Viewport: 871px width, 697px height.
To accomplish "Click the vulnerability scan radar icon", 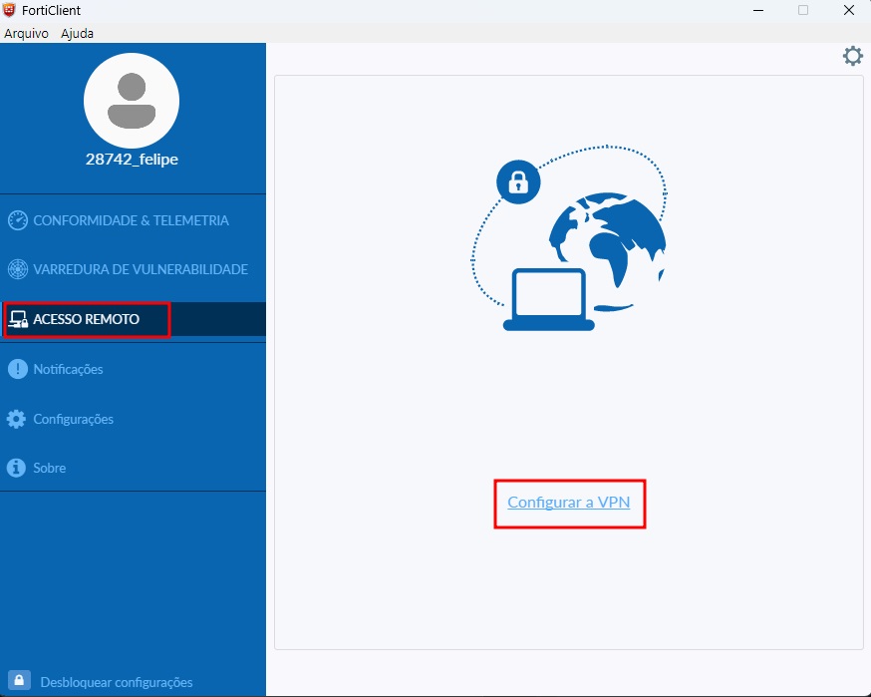I will [x=18, y=269].
